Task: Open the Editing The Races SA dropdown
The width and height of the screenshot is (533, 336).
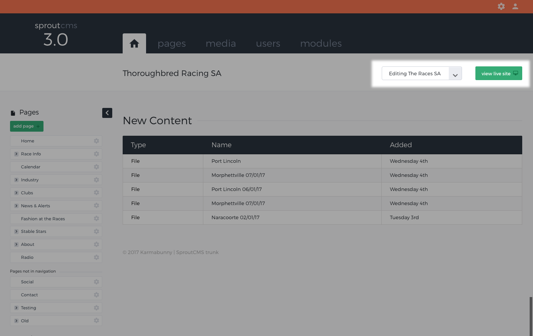Action: pyautogui.click(x=422, y=73)
